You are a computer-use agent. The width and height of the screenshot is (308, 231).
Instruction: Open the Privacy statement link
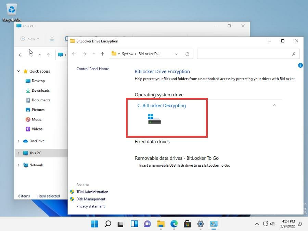pos(90,206)
